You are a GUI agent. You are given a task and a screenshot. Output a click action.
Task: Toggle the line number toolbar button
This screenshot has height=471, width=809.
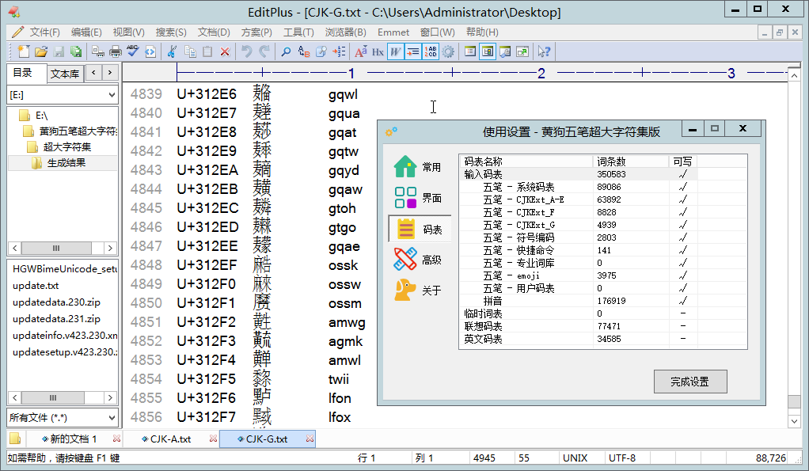pos(431,51)
